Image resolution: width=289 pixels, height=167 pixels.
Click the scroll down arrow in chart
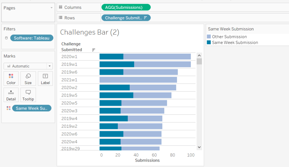[199, 147]
